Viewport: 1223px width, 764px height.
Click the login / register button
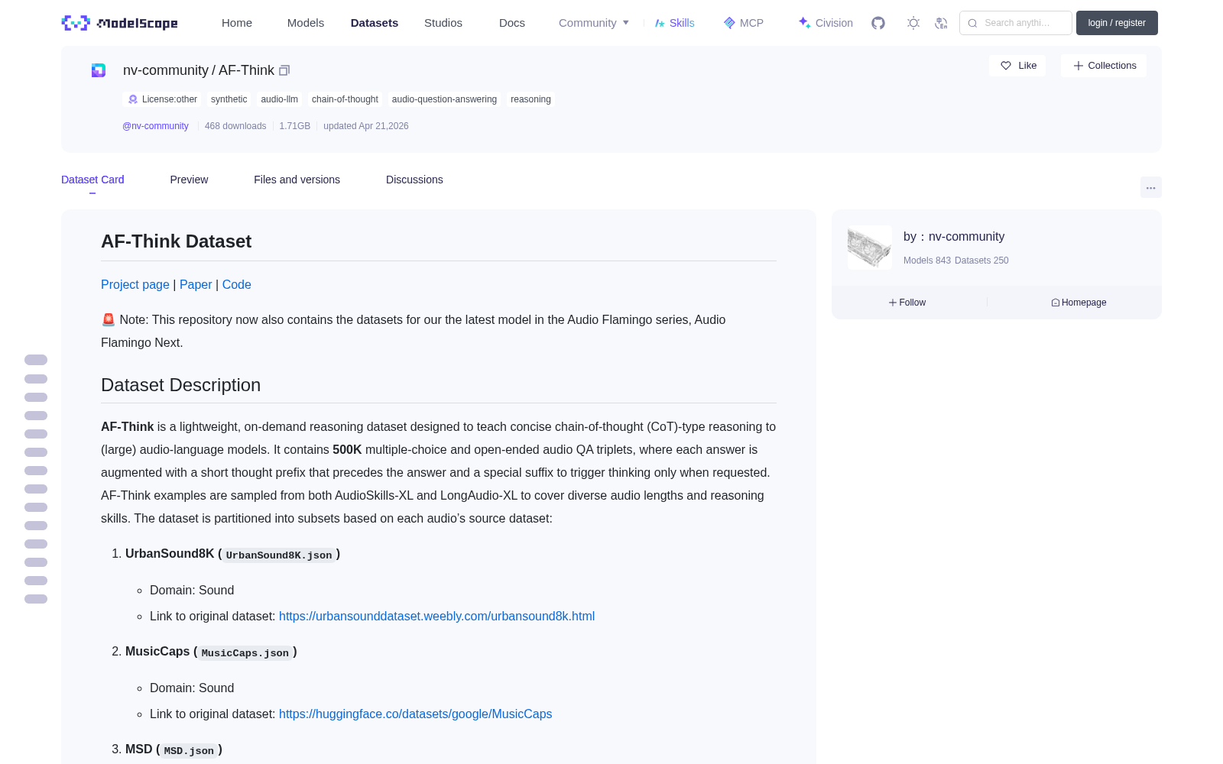tap(1117, 23)
